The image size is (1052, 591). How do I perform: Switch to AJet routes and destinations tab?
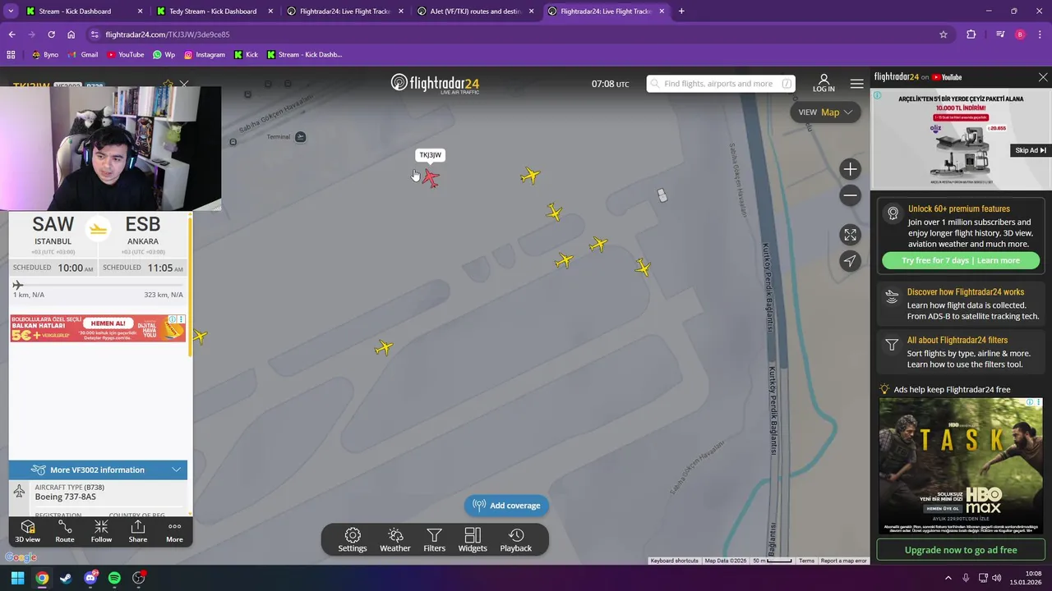pos(475,11)
